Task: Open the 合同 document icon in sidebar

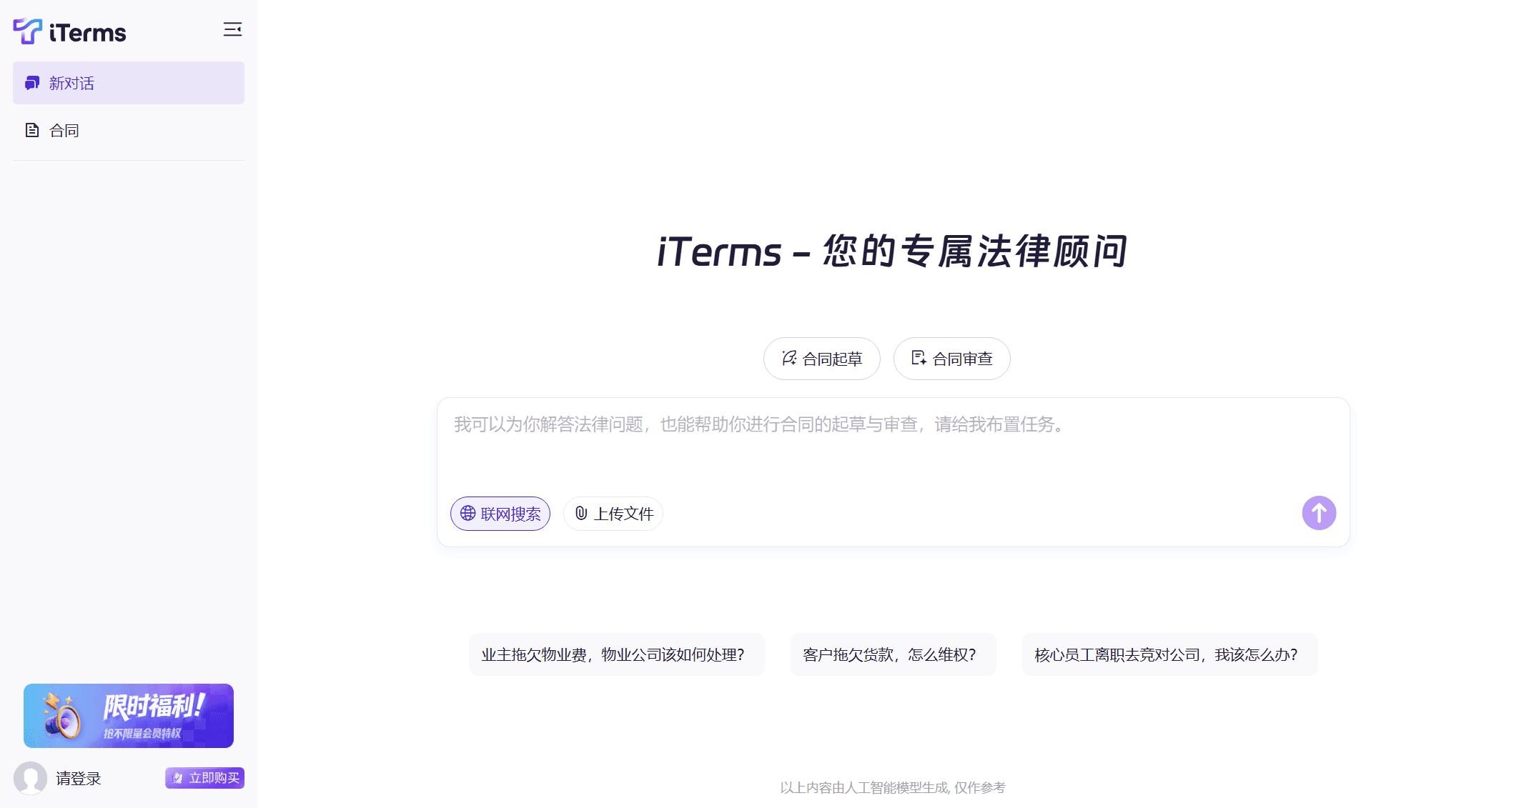Action: pos(31,129)
